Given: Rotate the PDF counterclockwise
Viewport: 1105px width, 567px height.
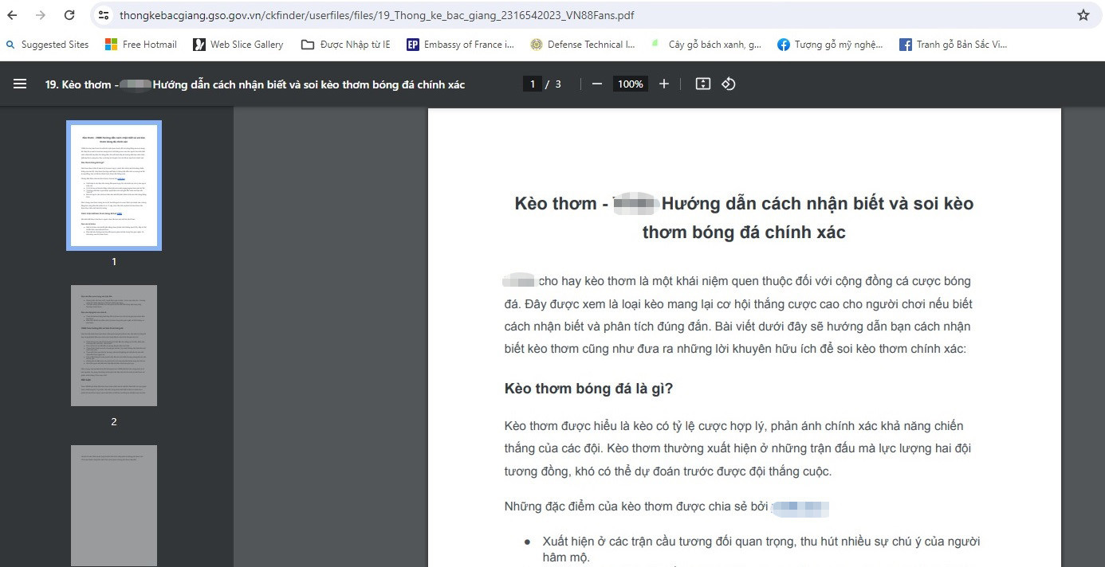Looking at the screenshot, I should pos(728,84).
